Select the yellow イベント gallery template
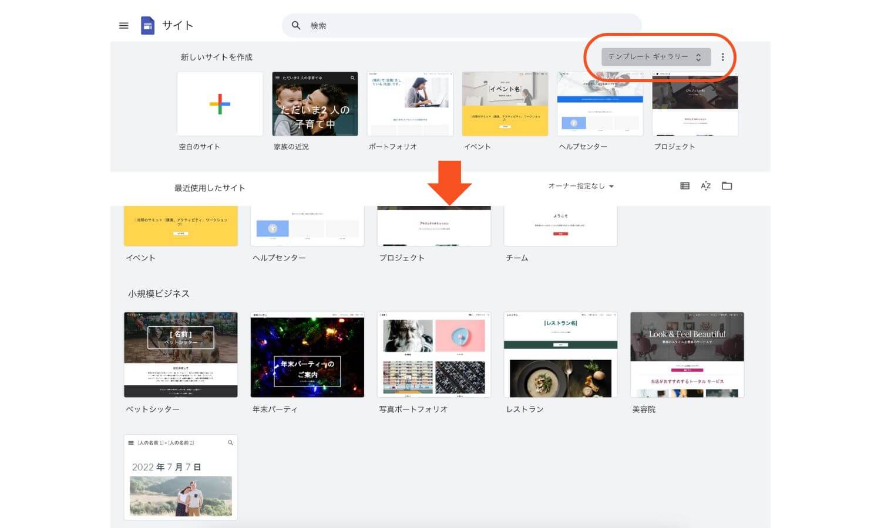 tap(181, 226)
